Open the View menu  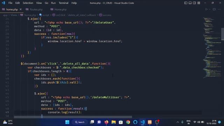[39, 3]
